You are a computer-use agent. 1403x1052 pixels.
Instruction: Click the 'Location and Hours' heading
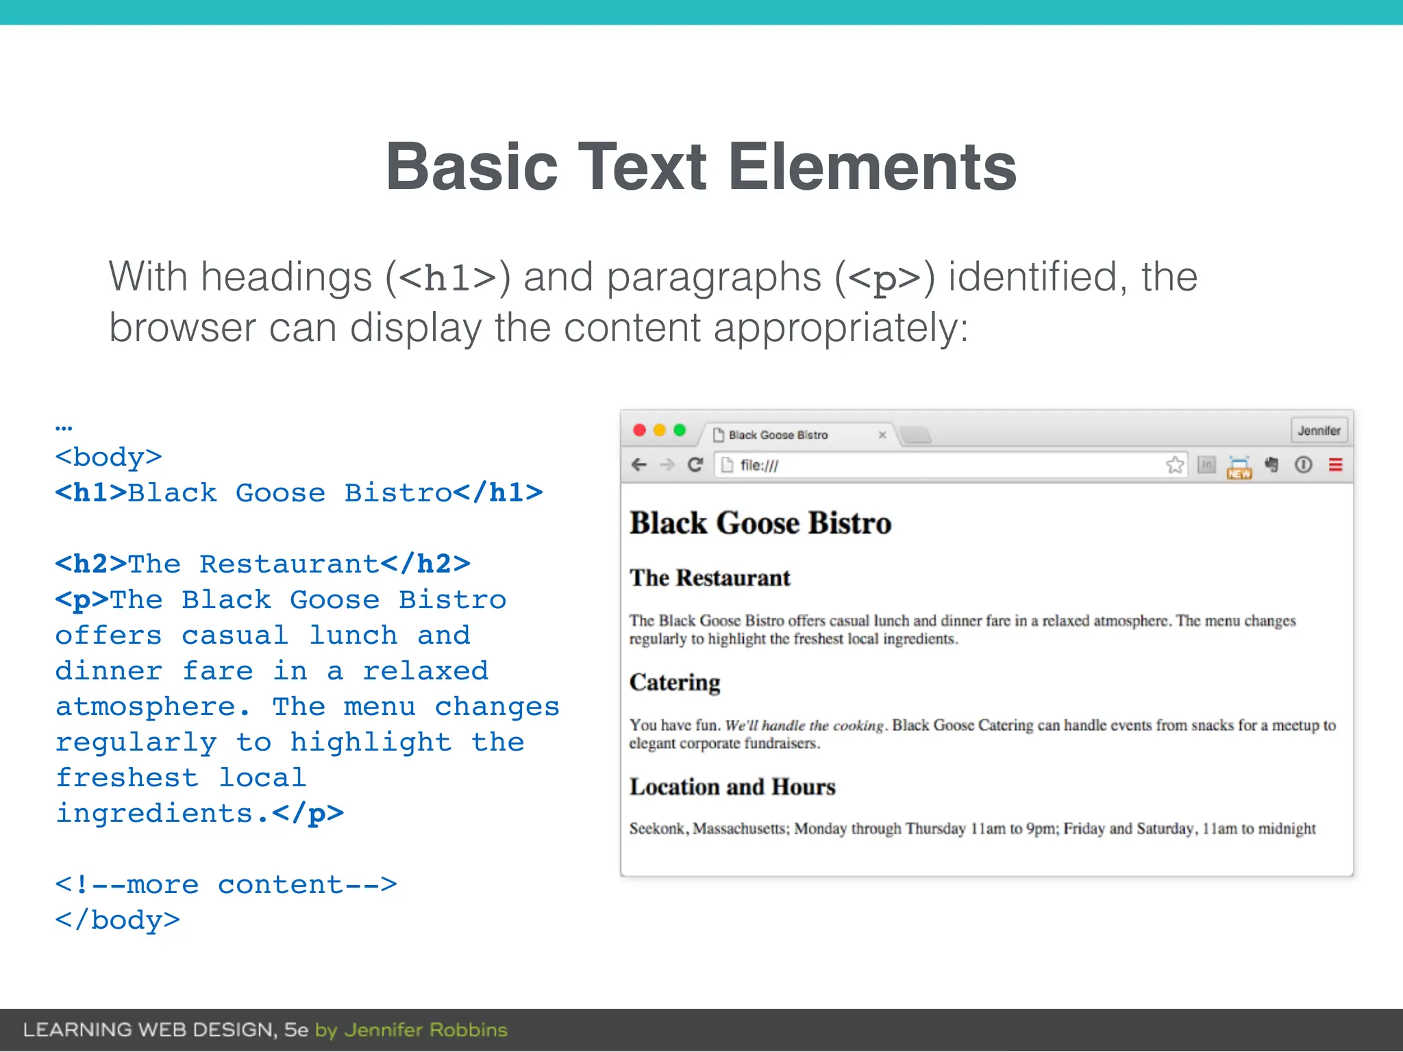pos(732,787)
